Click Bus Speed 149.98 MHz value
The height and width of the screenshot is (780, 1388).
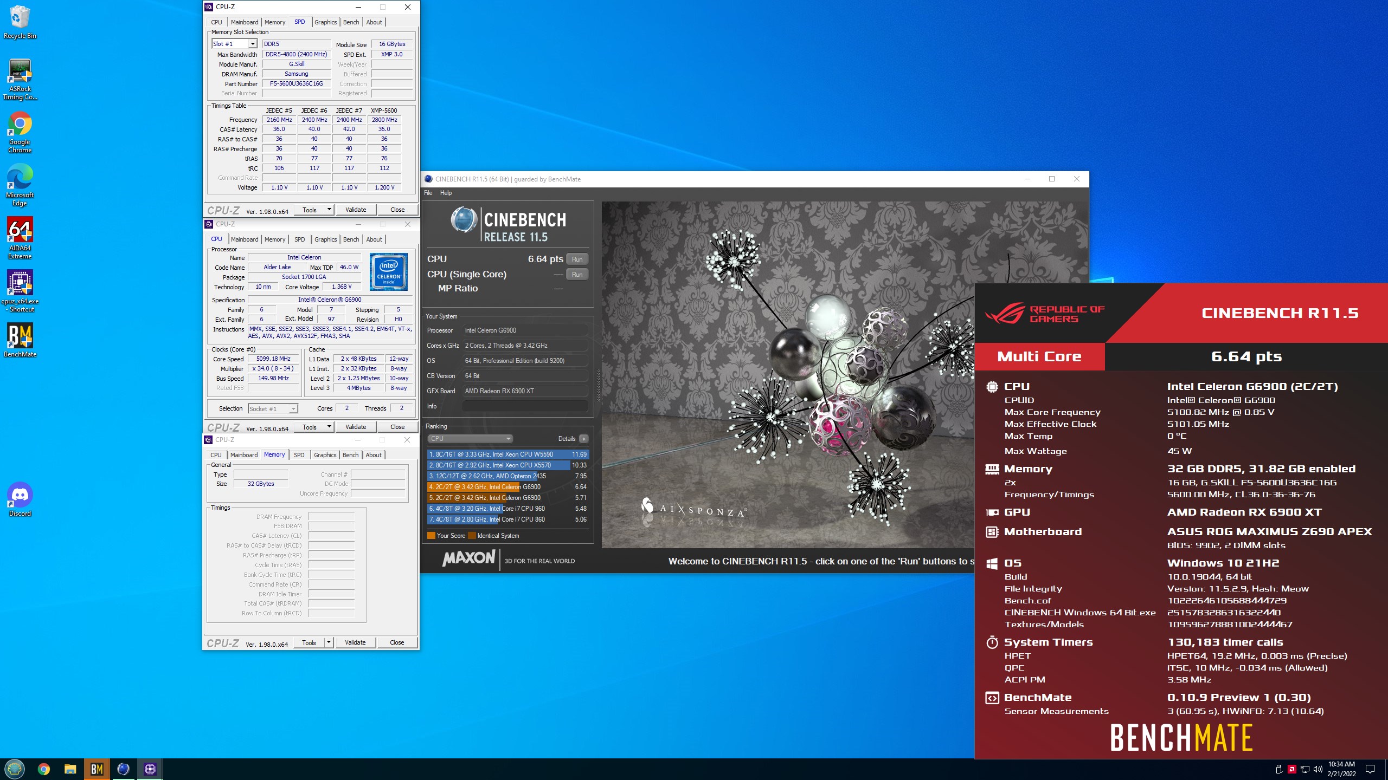(x=273, y=379)
